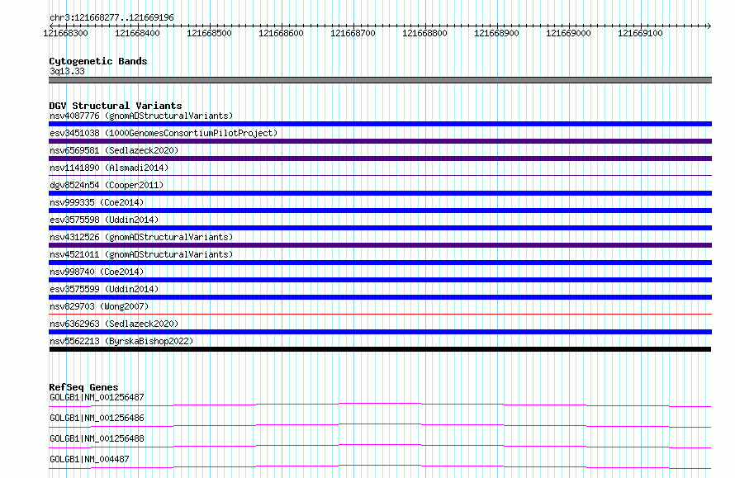Select variant label esv3575599 (Uddin2014)
Screen dimensions: 735x478
[104, 289]
